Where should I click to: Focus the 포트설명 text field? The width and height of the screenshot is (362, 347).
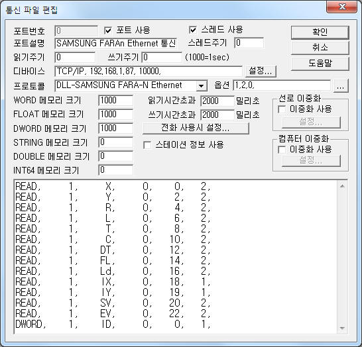tap(116, 43)
